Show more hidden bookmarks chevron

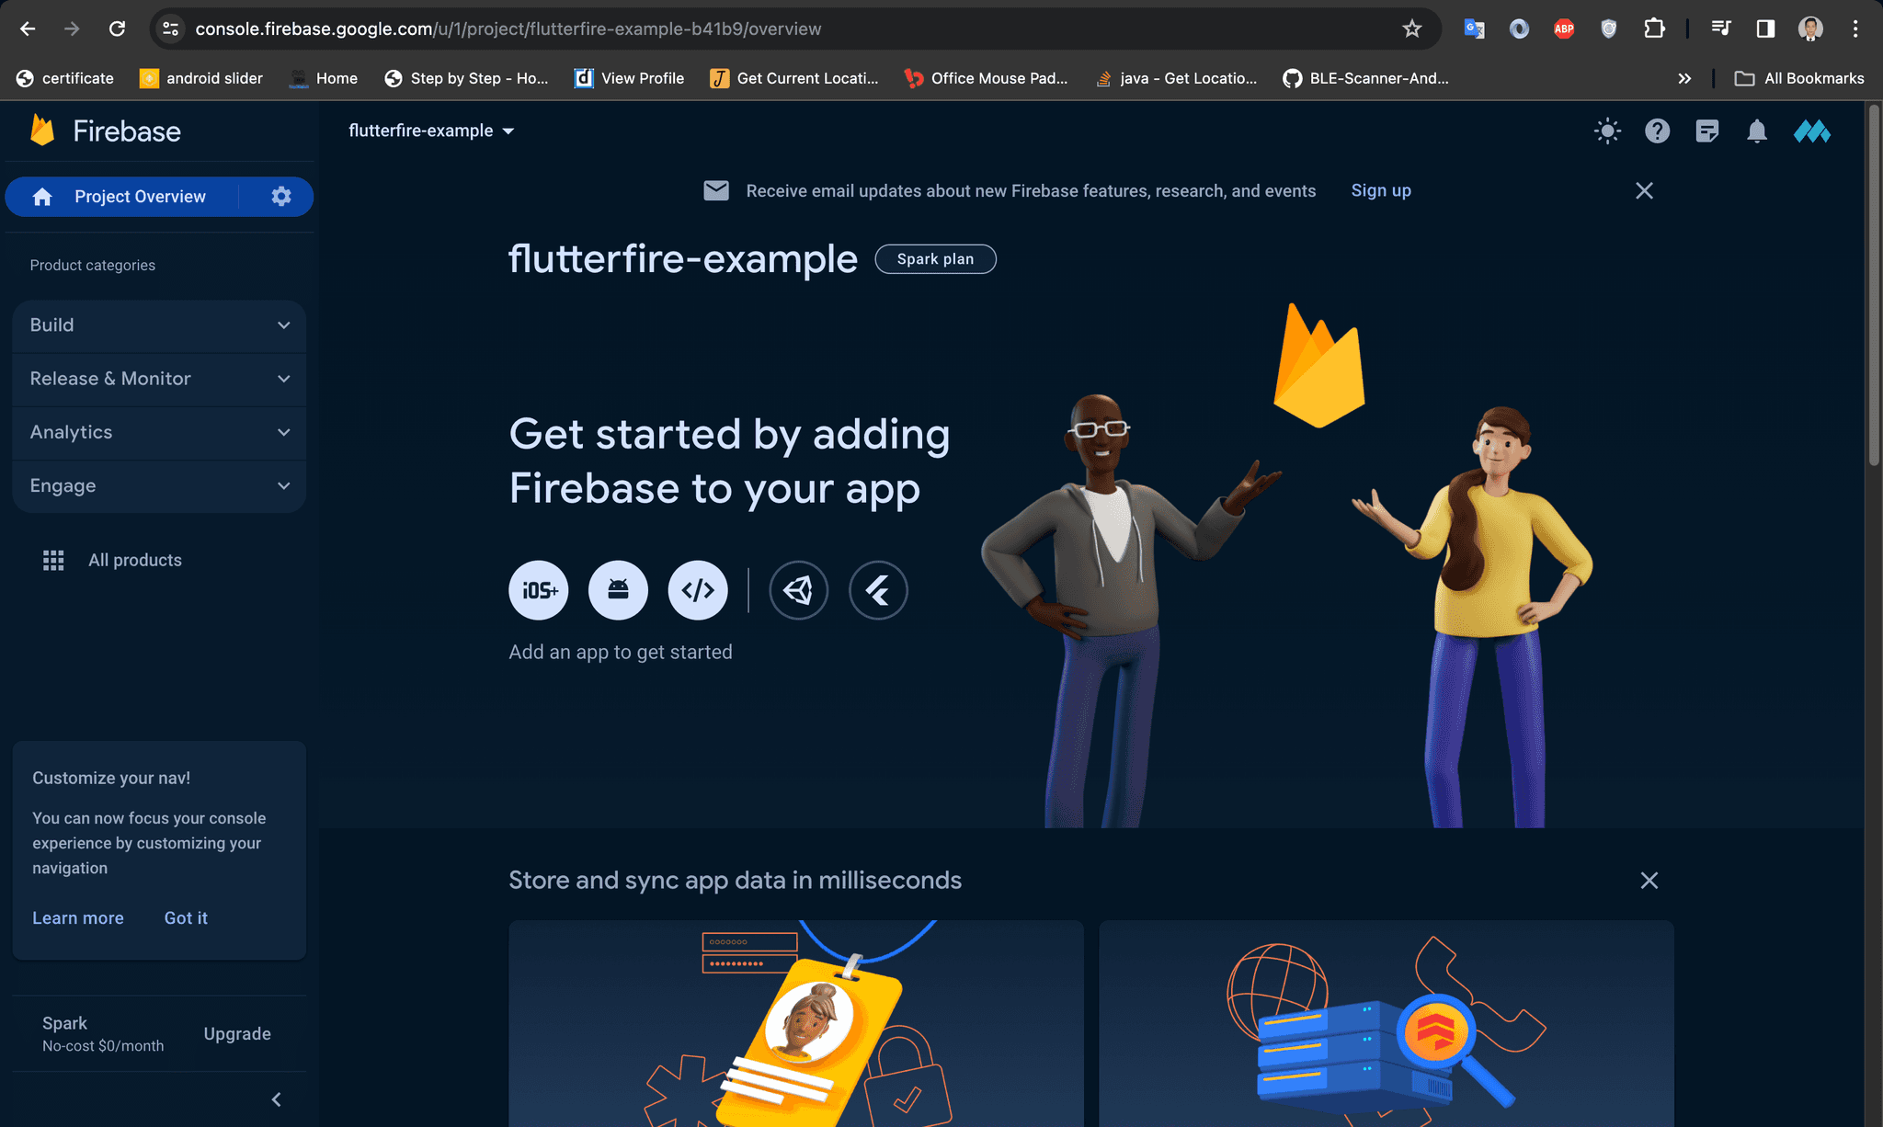(x=1684, y=79)
